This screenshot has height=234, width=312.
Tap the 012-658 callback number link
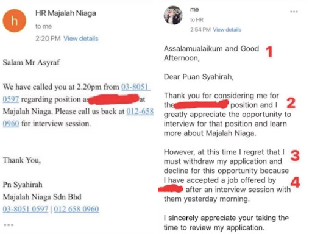pos(140,112)
